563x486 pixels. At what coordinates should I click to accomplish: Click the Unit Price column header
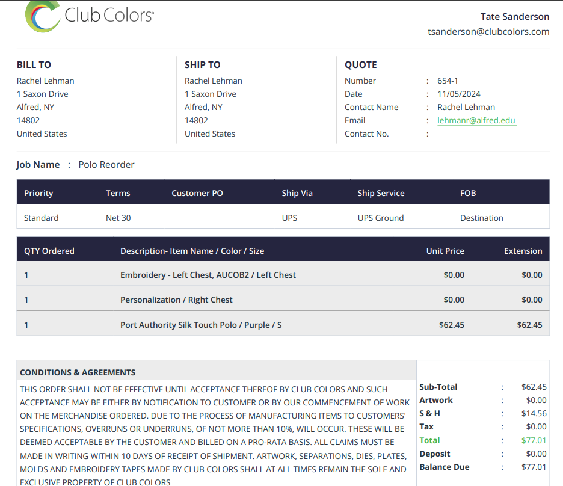tap(445, 251)
